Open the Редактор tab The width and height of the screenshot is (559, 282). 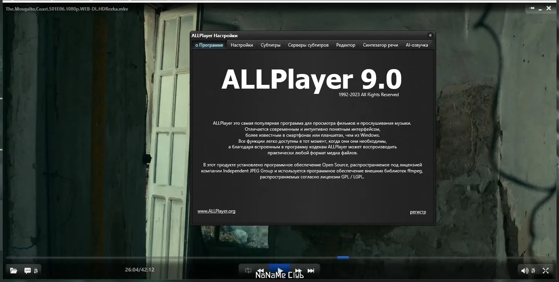(x=346, y=45)
